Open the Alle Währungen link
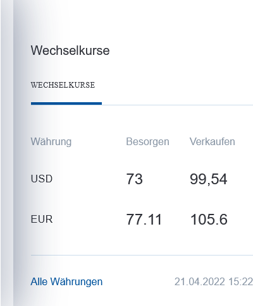253x306 pixels. tap(66, 281)
